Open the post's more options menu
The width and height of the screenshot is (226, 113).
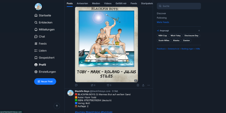coord(149,85)
